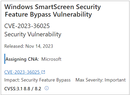Click the Windows SmartScreen vulnerability title
This screenshot has width=130, height=95.
[x=53, y=11]
